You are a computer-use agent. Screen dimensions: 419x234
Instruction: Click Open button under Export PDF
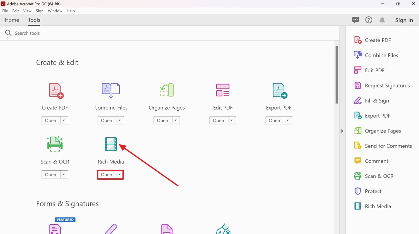275,121
